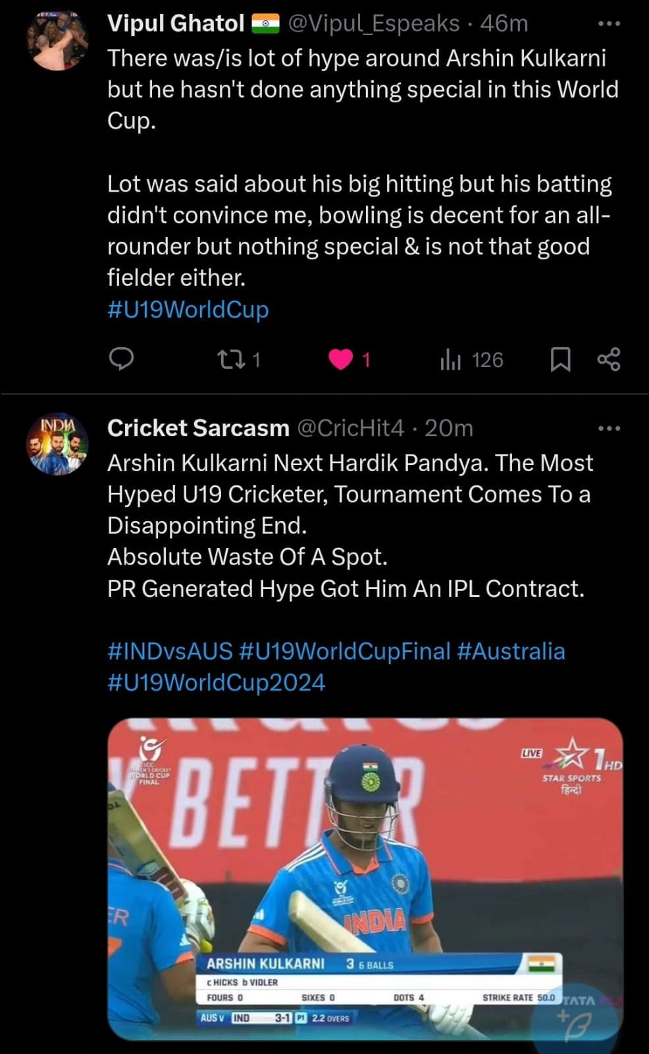View analytics showing 126 views
This screenshot has height=1054, width=649.
(x=471, y=360)
